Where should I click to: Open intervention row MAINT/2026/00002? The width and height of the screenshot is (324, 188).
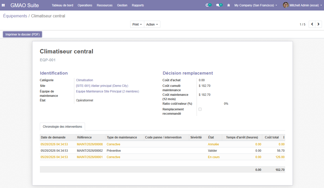pyautogui.click(x=162, y=151)
